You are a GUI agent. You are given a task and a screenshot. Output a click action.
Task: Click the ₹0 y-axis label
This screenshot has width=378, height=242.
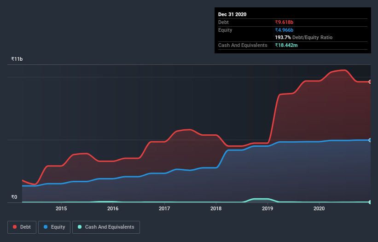click(x=14, y=197)
